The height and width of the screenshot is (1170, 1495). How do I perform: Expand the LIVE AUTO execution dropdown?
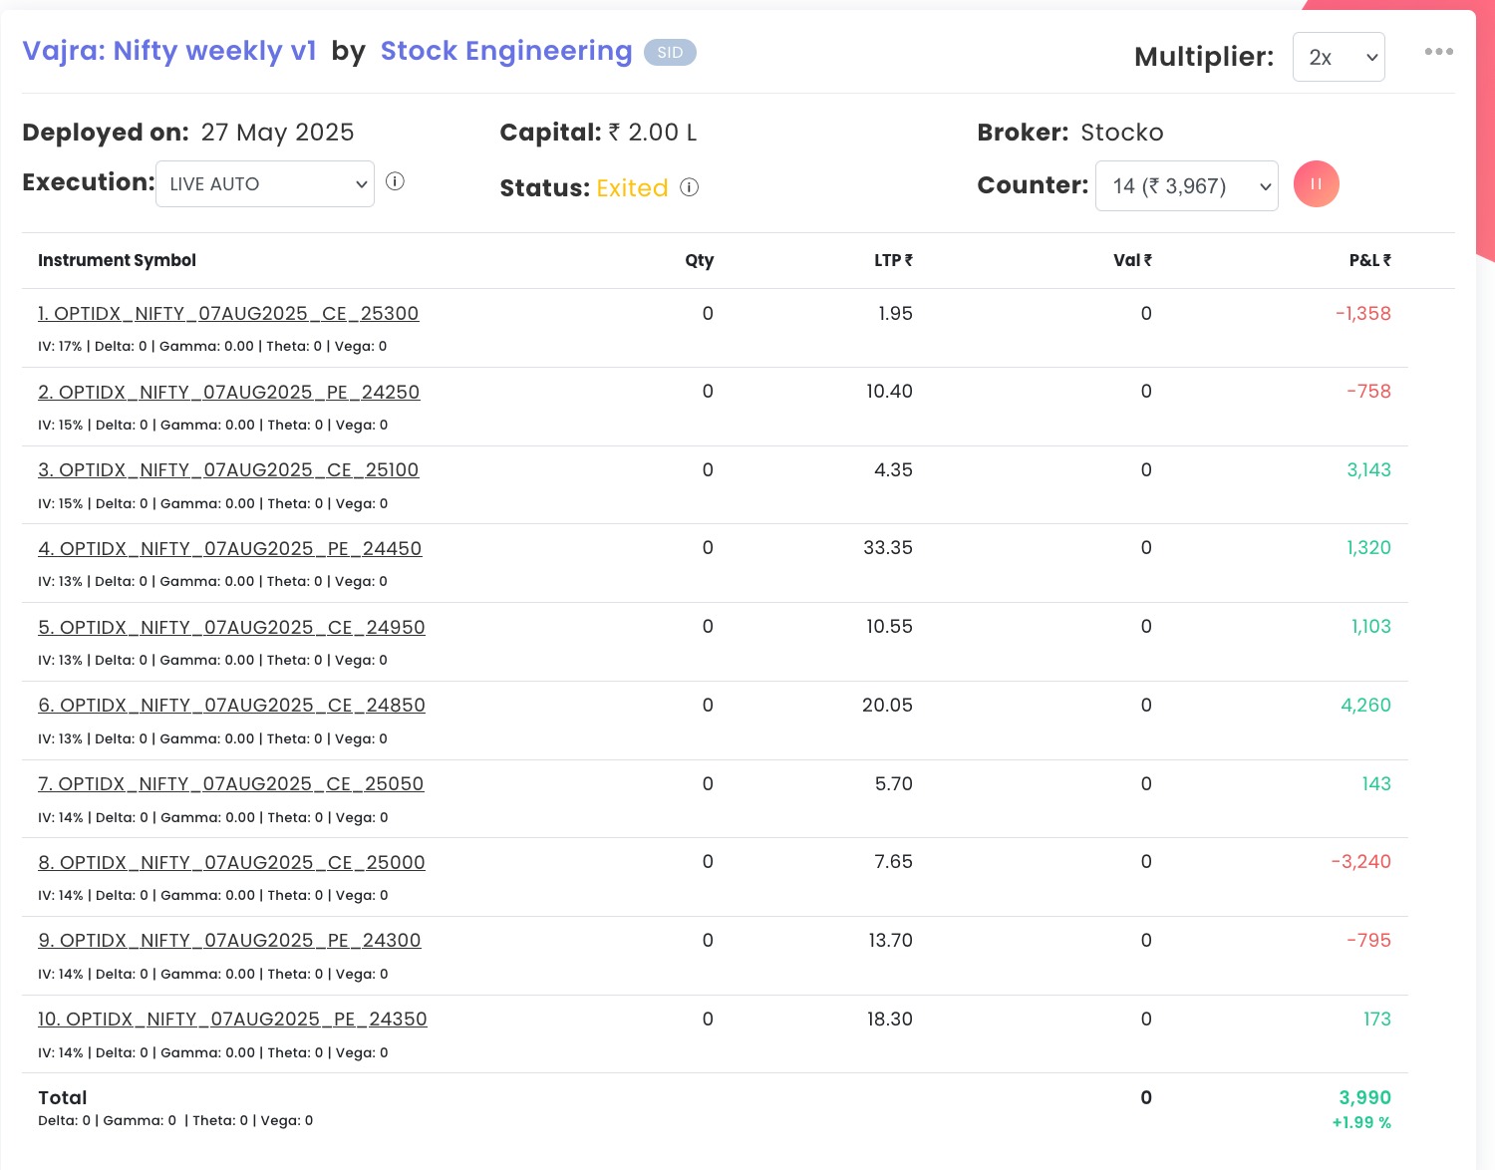(x=265, y=184)
